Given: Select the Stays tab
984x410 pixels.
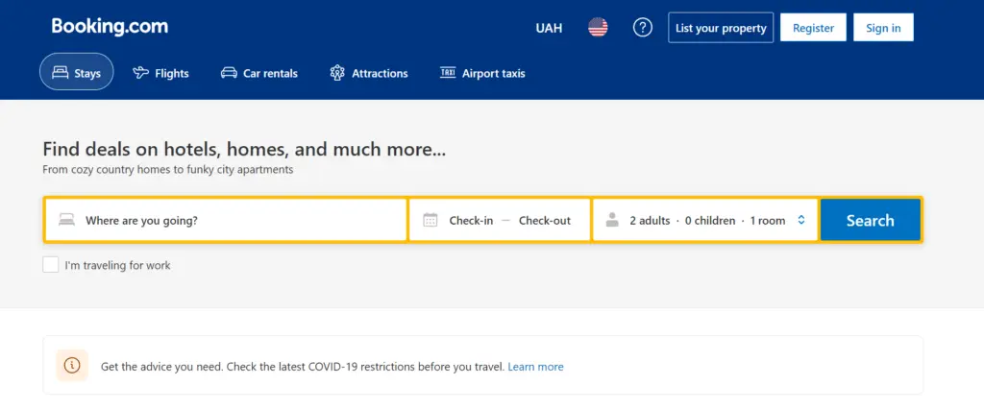Looking at the screenshot, I should tap(77, 73).
